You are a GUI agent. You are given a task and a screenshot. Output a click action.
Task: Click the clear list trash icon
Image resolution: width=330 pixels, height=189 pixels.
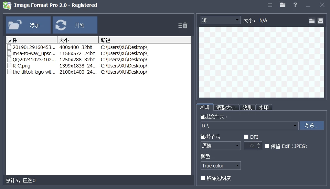click(x=183, y=25)
